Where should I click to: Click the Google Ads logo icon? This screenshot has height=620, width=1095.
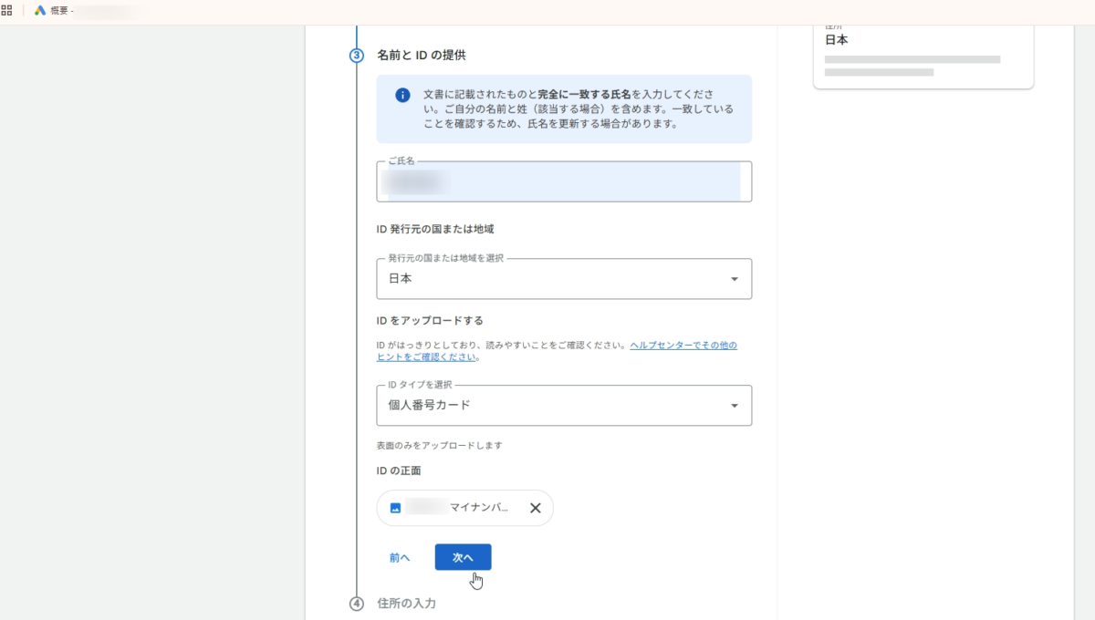(40, 11)
